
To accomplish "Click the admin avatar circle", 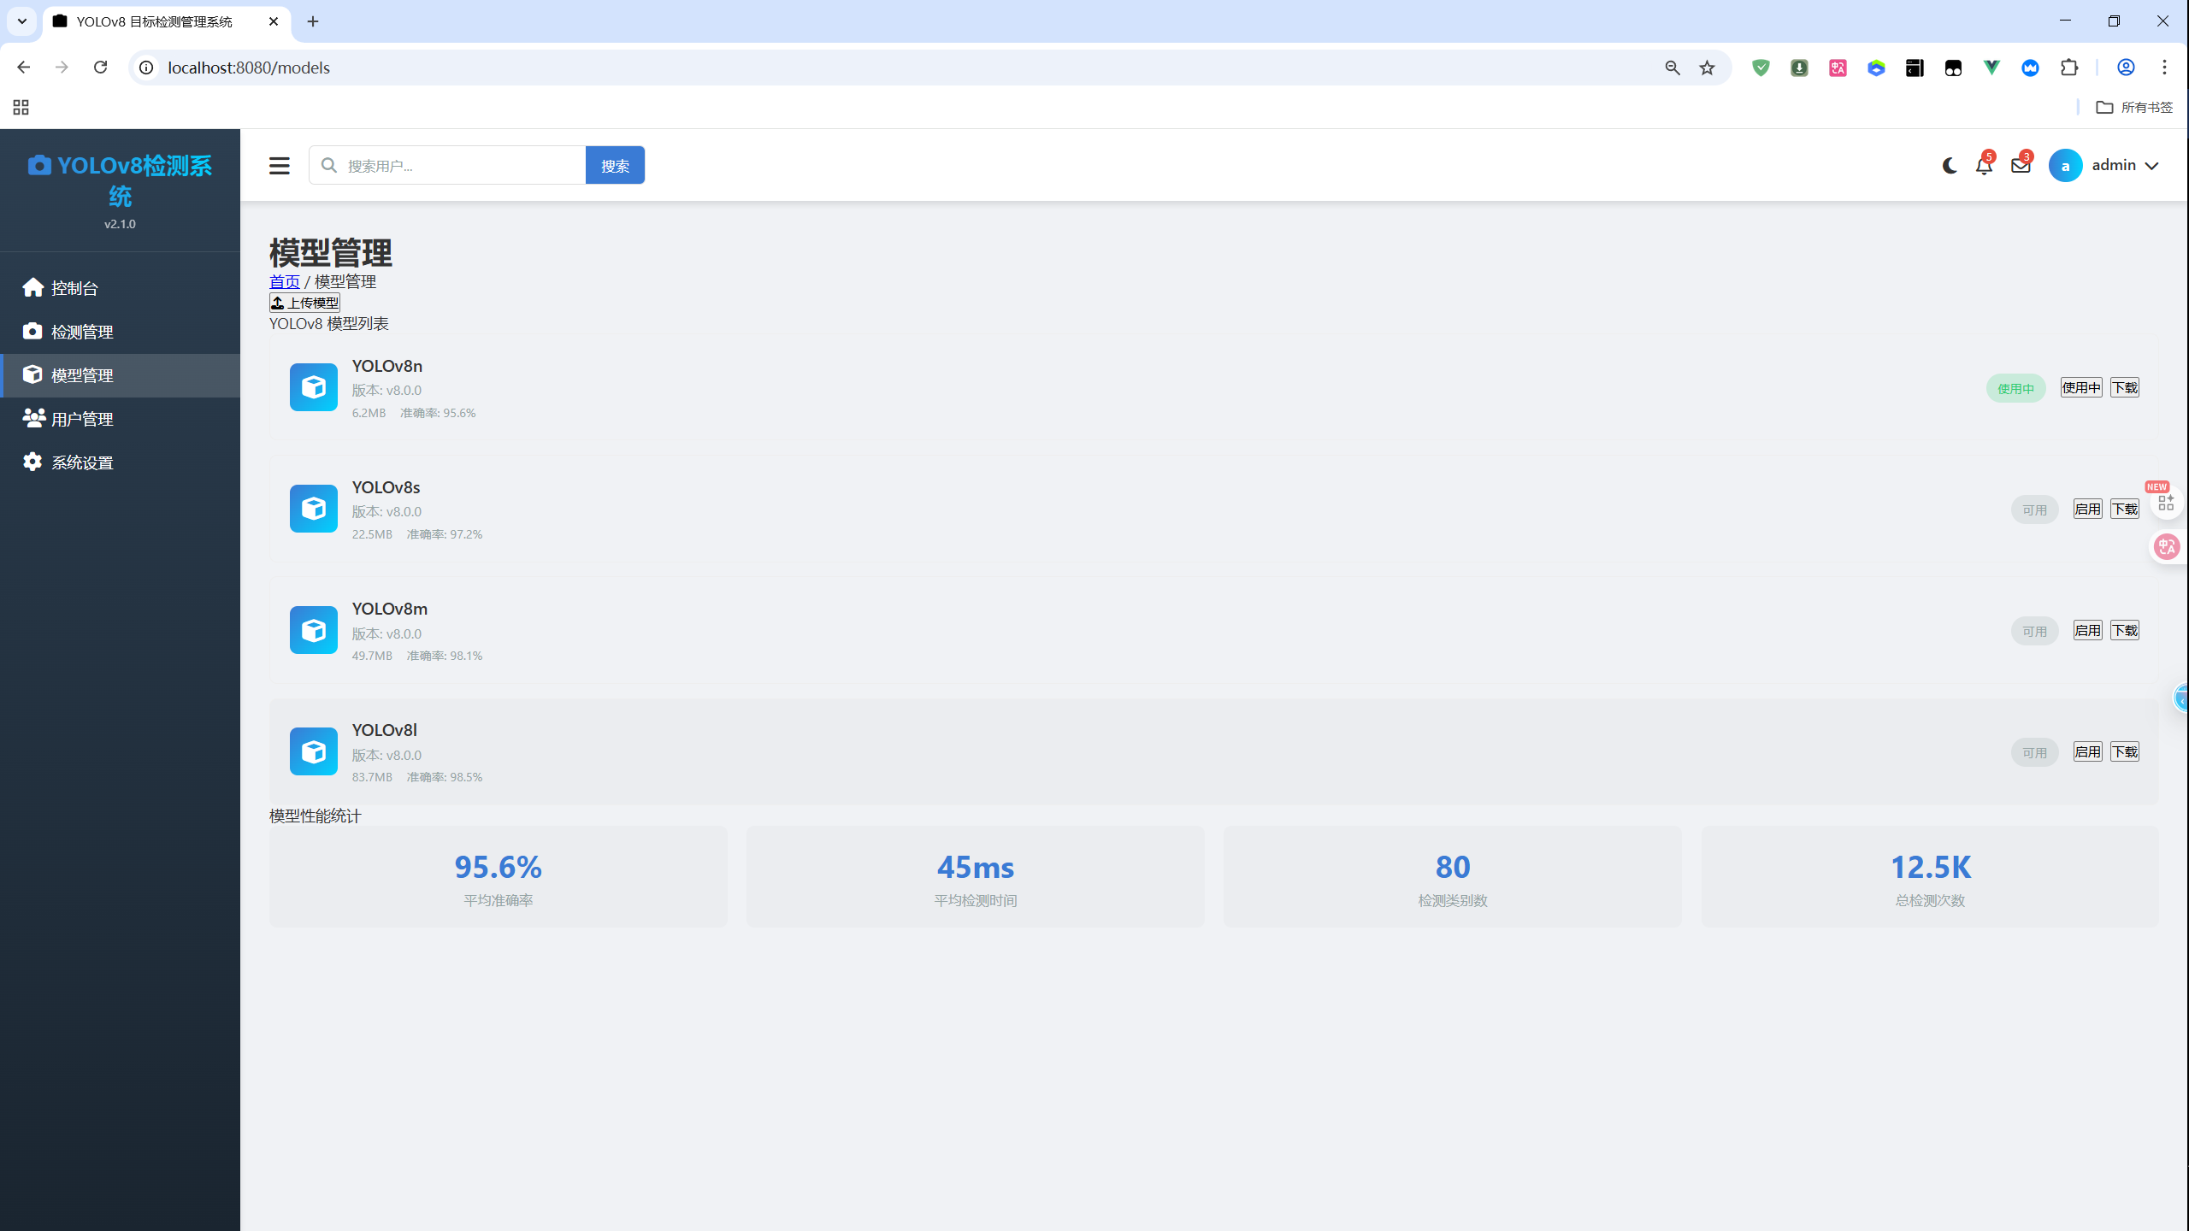I will point(2065,166).
